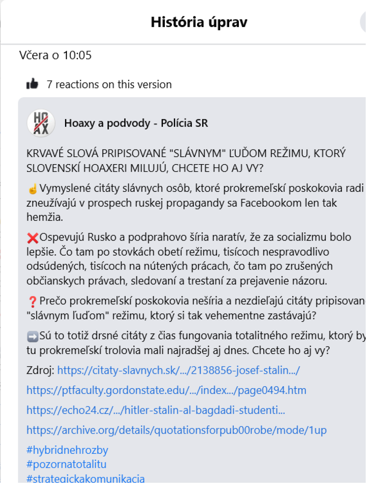Click the red question mark emoji

point(33,302)
